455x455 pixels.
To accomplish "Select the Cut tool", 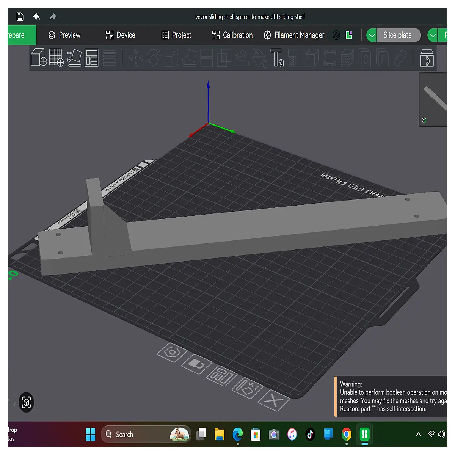I will [x=207, y=58].
